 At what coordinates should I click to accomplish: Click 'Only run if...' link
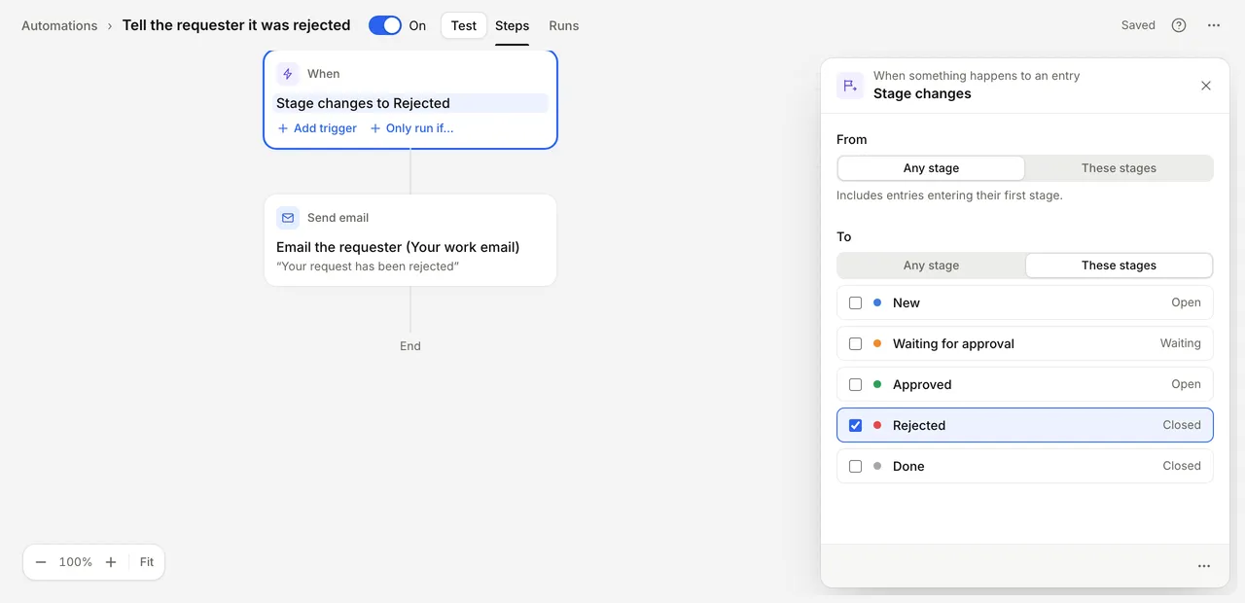[411, 128]
